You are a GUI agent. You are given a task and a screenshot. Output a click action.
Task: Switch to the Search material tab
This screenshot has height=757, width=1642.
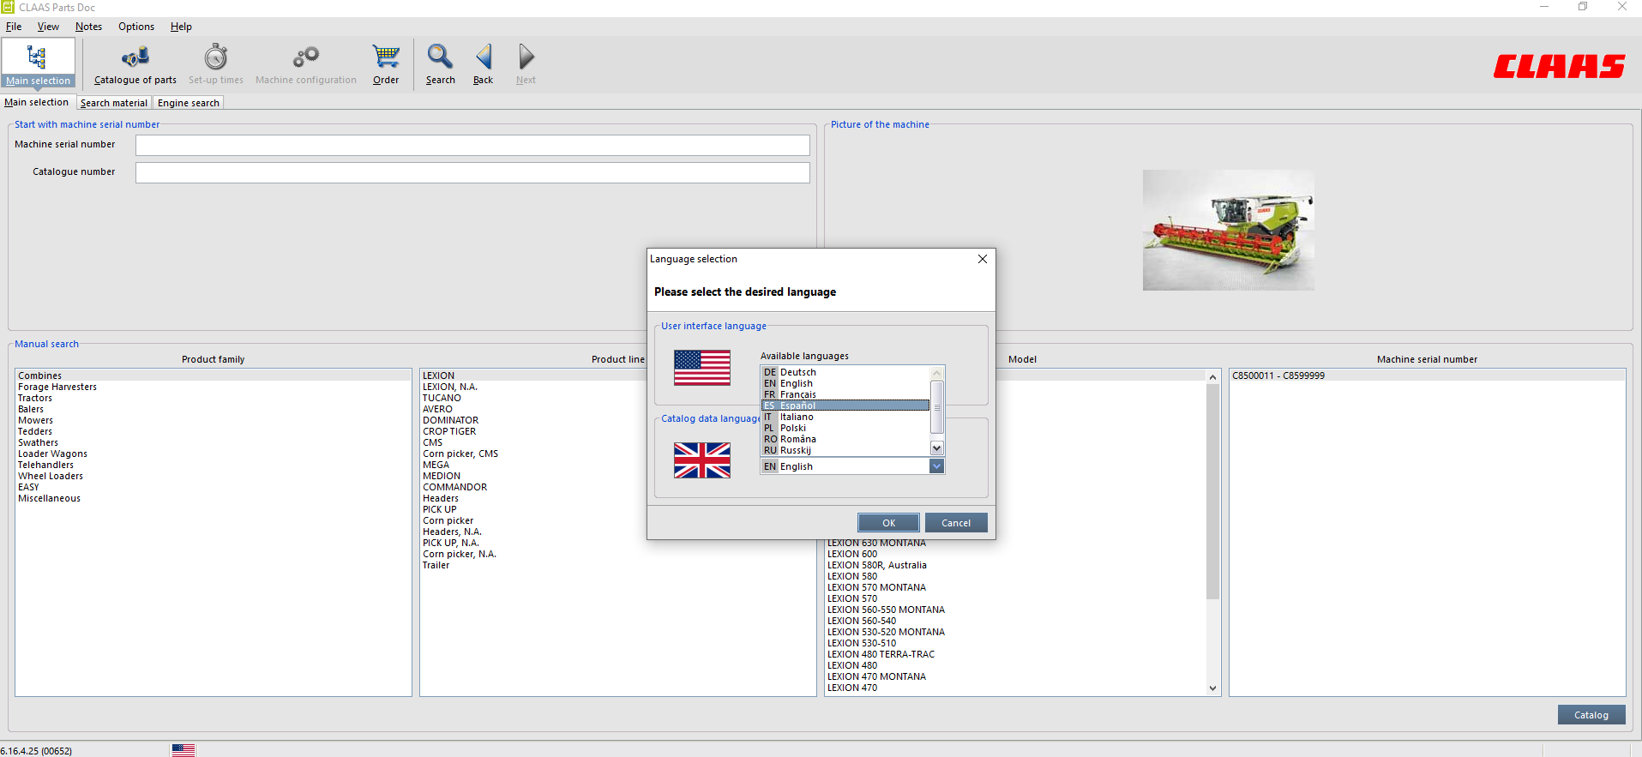pos(114,103)
